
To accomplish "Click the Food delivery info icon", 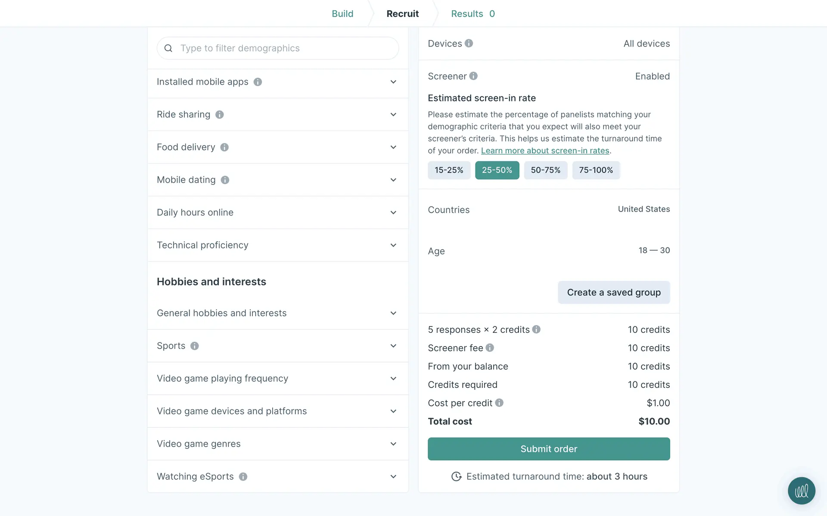I will (x=224, y=147).
